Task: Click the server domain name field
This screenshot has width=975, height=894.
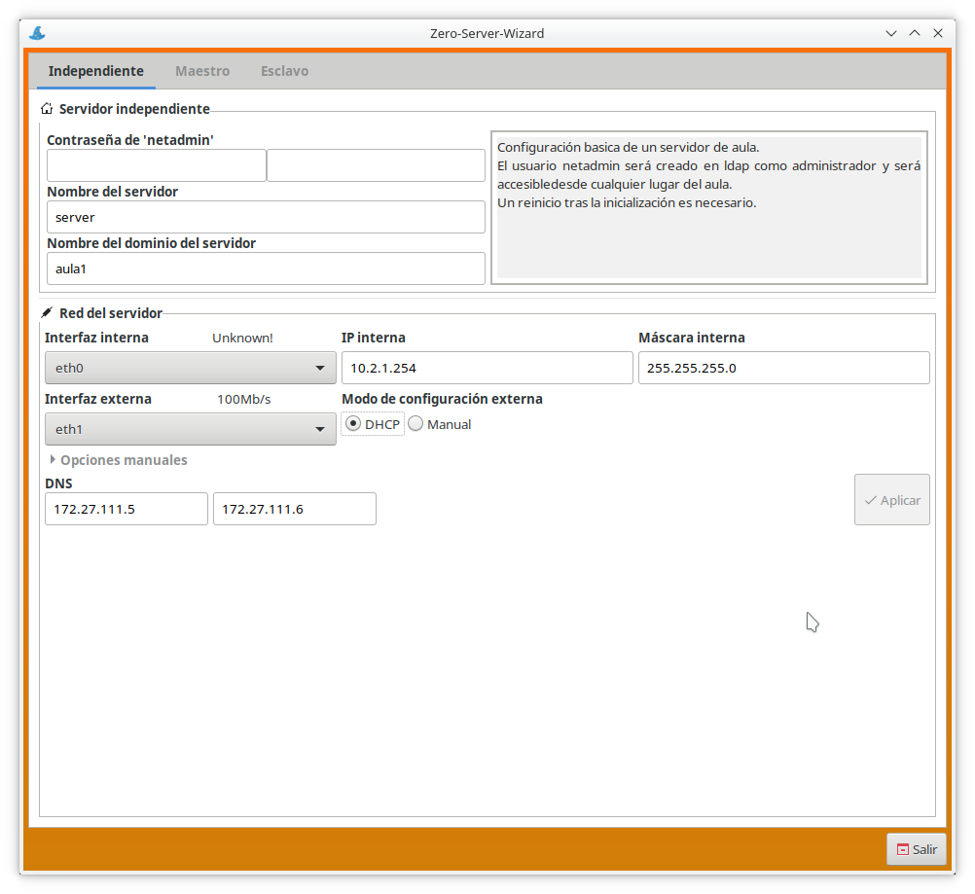Action: [x=265, y=268]
